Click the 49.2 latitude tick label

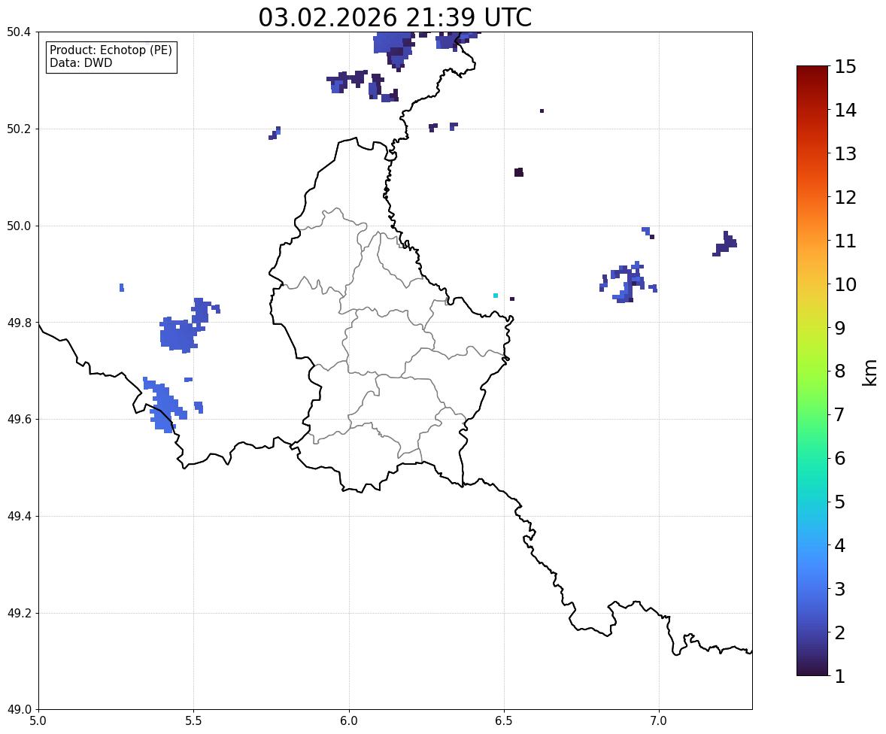[x=19, y=613]
